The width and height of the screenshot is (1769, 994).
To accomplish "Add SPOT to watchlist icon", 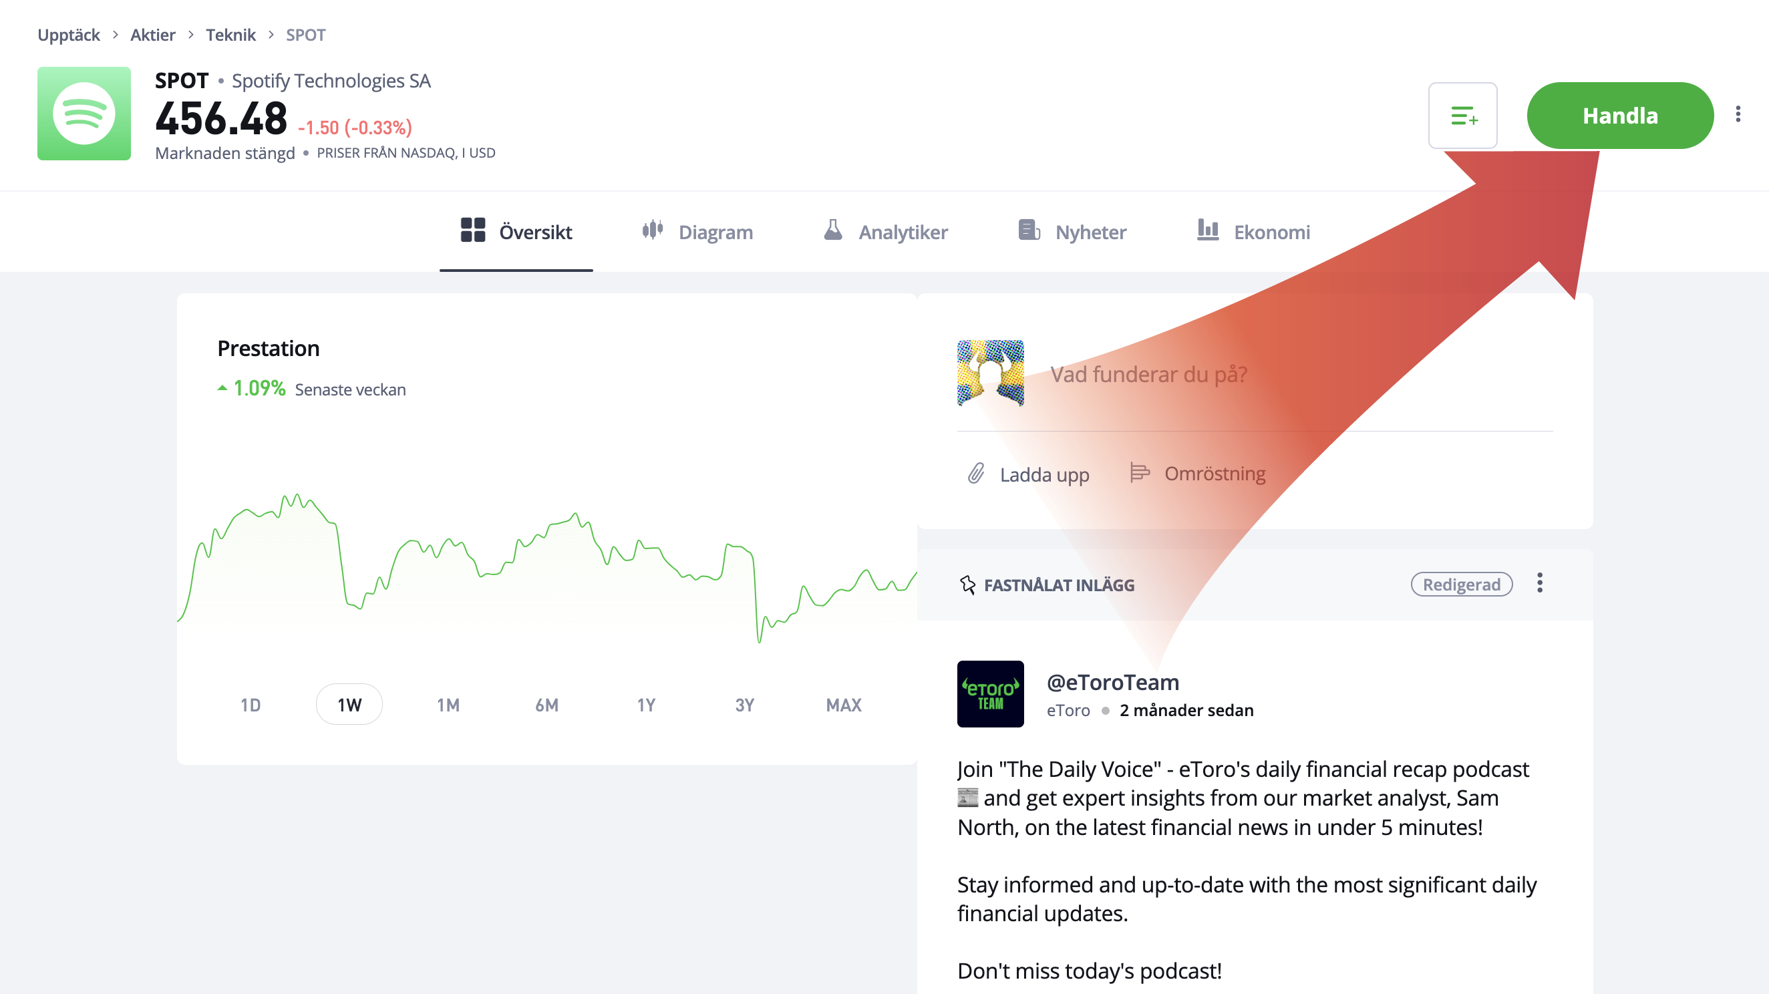I will (x=1463, y=116).
